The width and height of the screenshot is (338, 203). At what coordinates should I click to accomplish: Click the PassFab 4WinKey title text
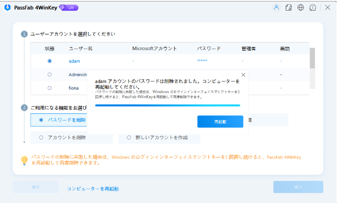point(36,8)
